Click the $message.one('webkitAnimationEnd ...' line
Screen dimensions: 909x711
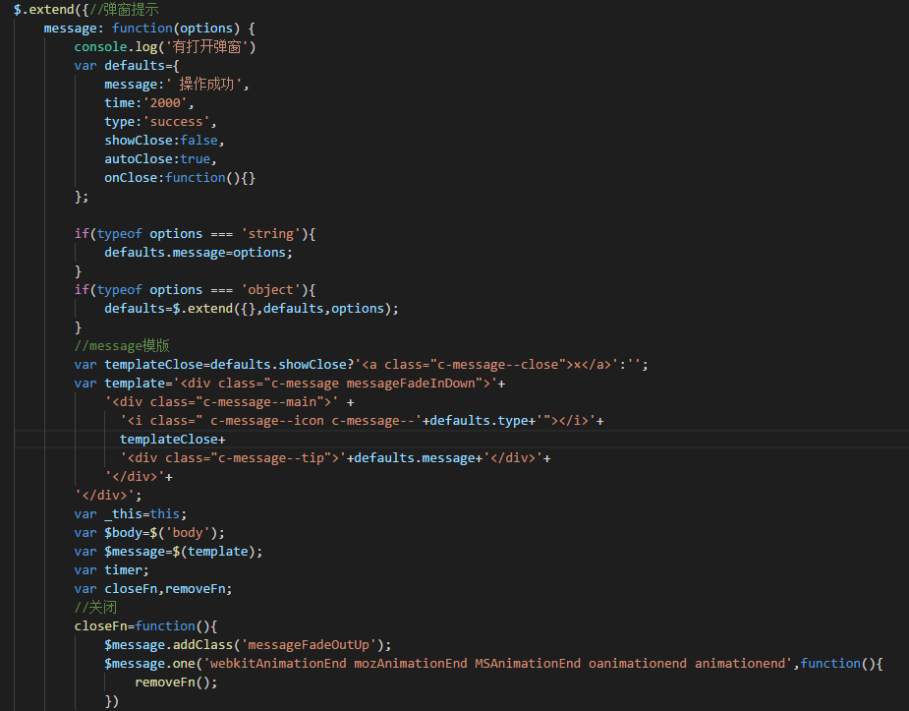click(x=493, y=664)
